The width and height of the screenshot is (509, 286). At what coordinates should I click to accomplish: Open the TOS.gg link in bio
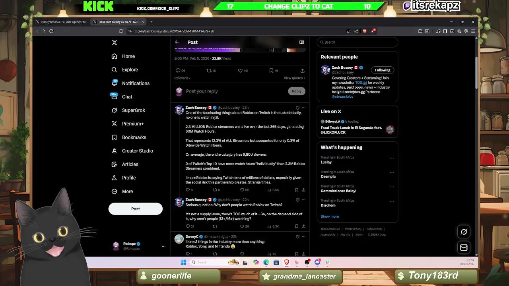361,83
